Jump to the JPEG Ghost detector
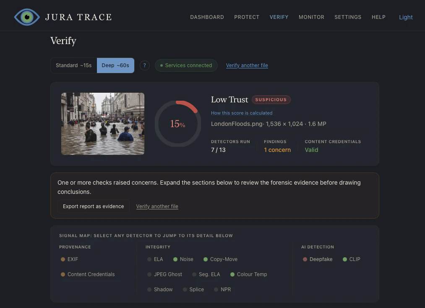The height and width of the screenshot is (308, 425). coord(165,274)
